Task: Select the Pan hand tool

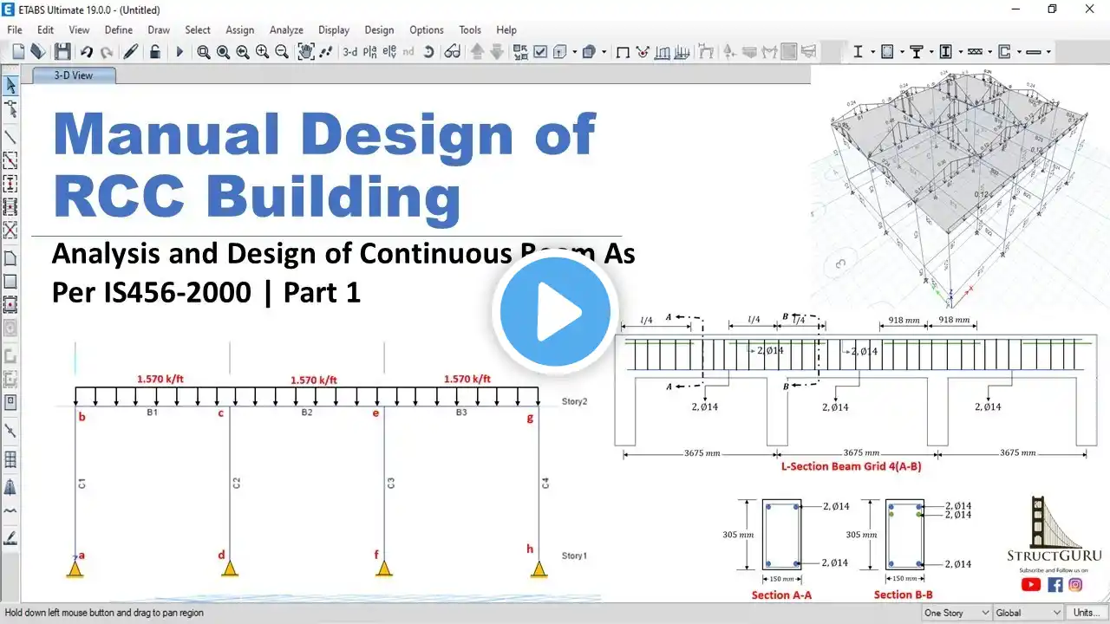Action: tap(305, 52)
